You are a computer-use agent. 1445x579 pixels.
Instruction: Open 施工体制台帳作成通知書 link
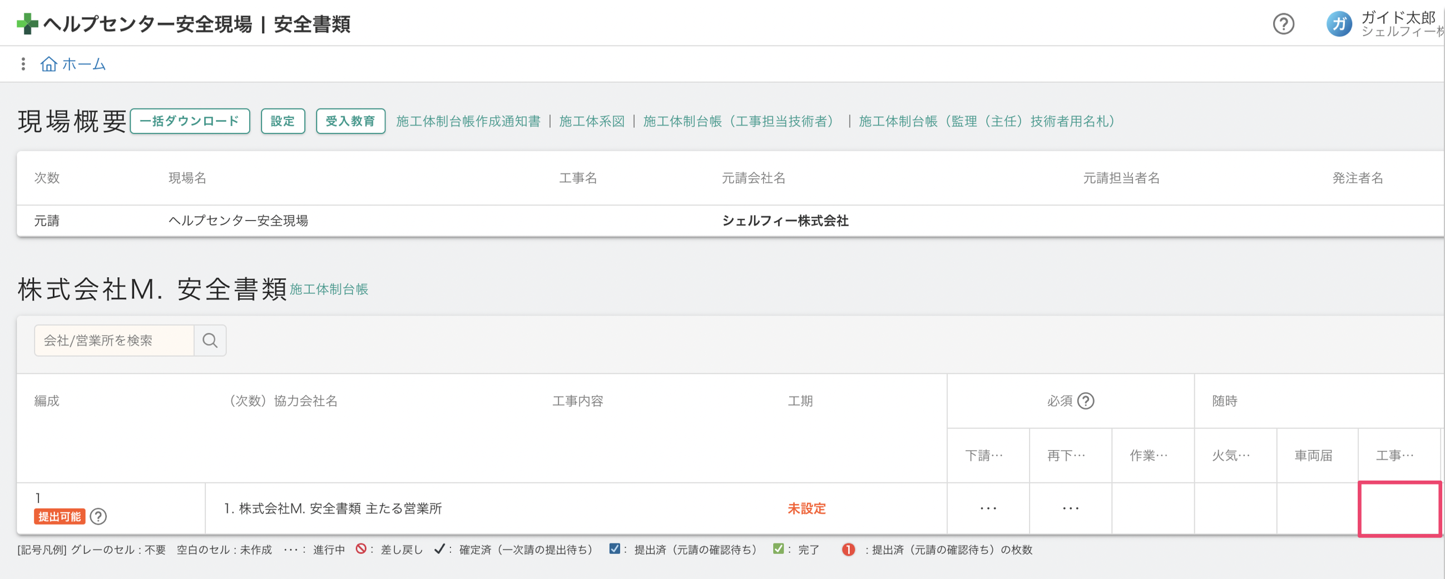click(468, 121)
